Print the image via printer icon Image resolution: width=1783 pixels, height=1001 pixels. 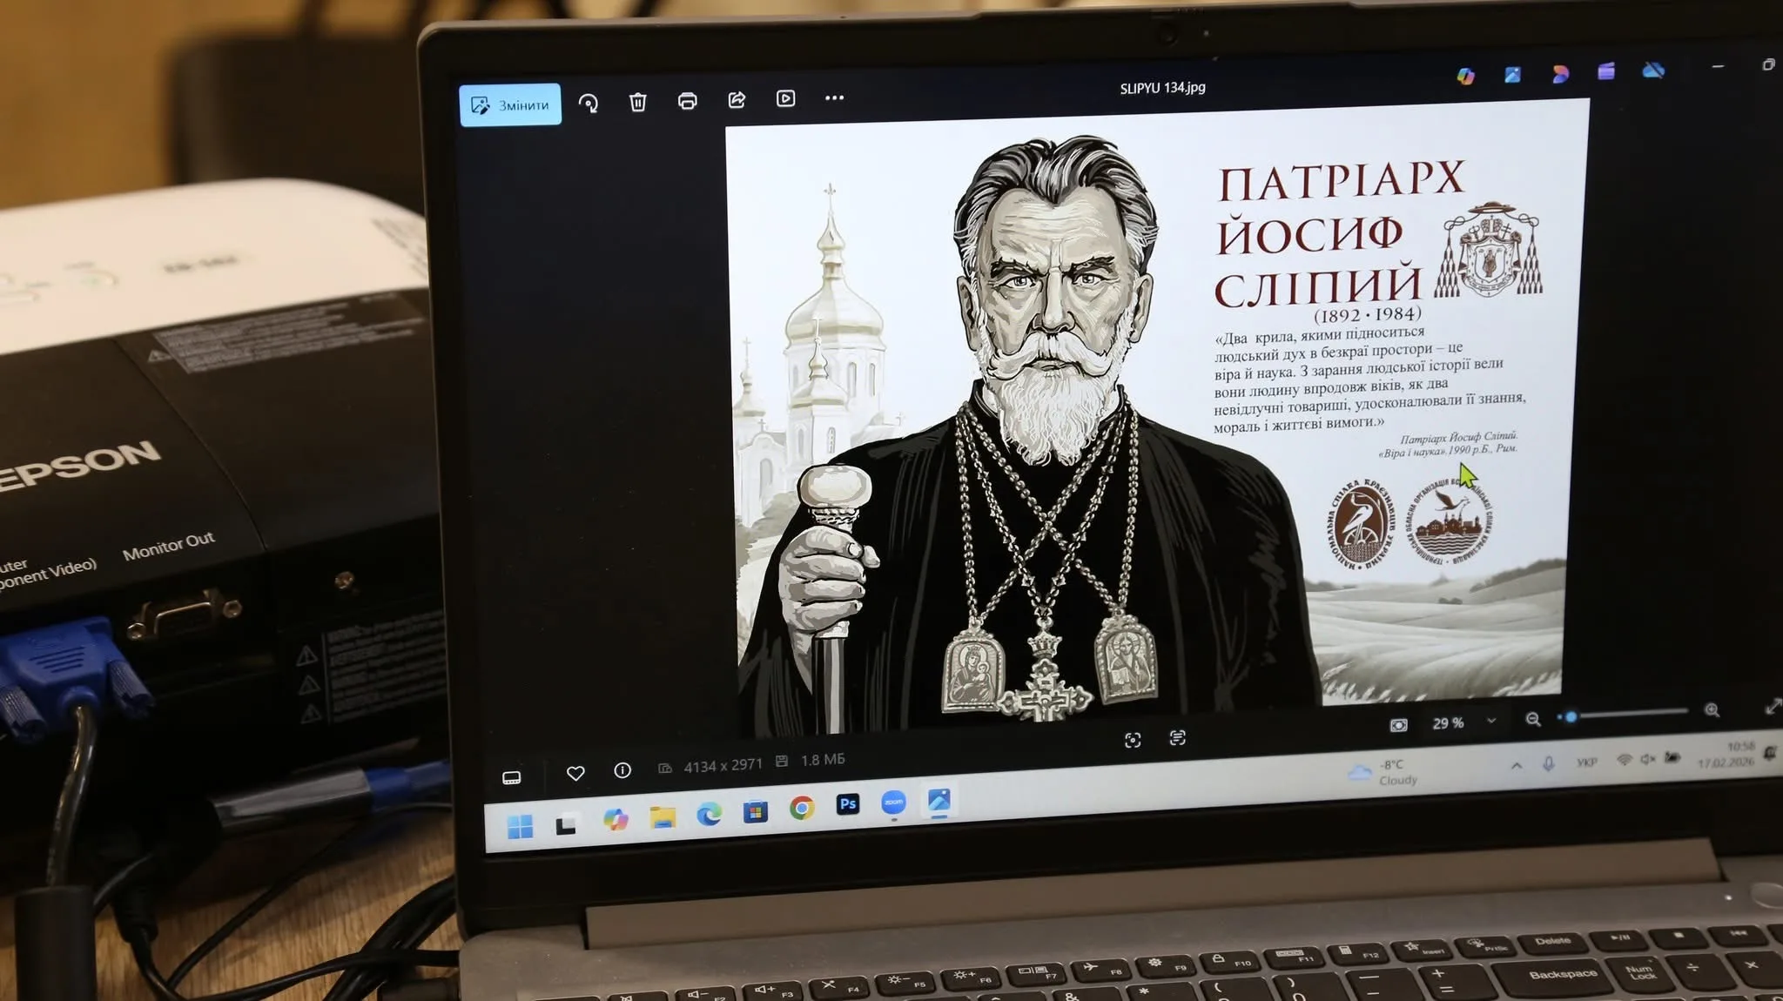click(688, 101)
